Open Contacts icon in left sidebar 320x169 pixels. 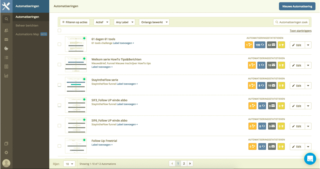tap(6, 30)
